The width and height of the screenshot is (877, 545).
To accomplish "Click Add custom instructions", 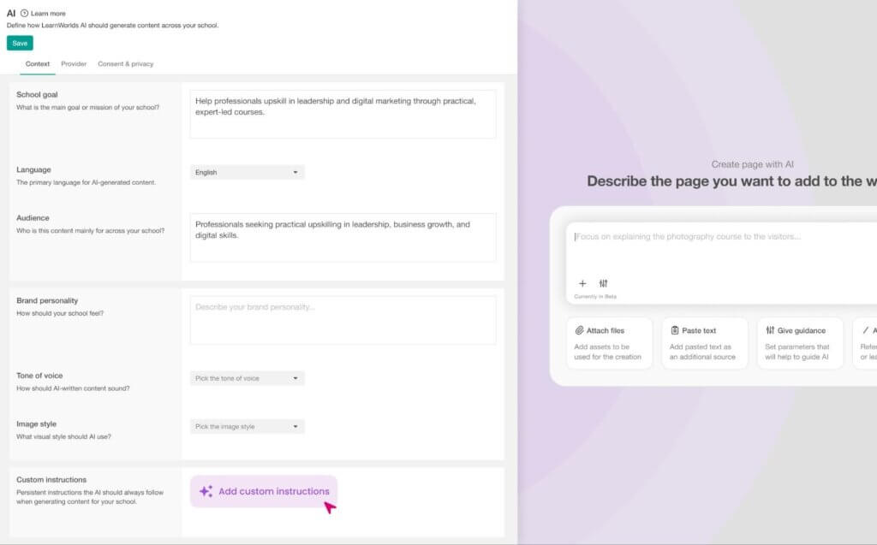I will click(265, 491).
